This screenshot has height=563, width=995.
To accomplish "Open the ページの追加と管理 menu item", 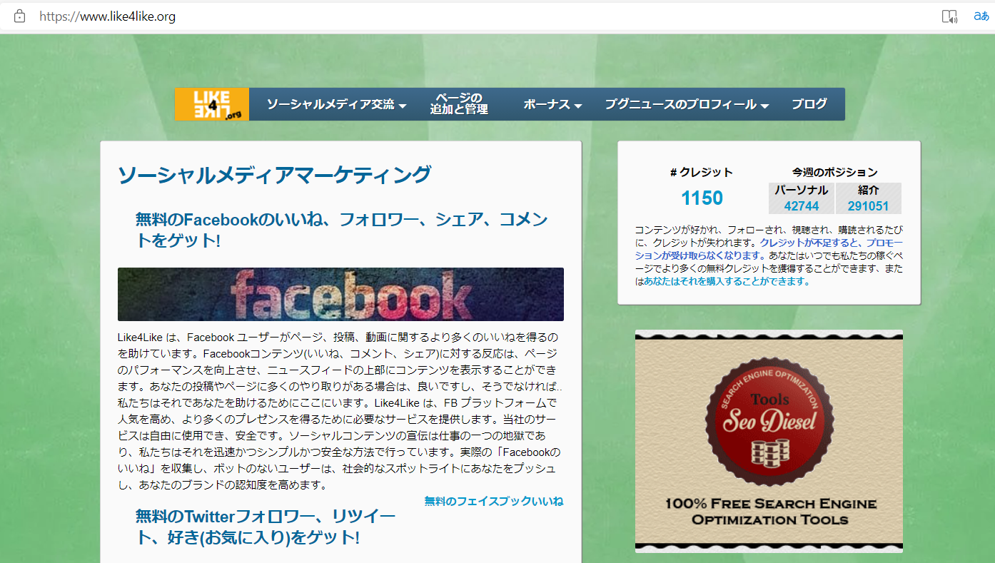I will [459, 104].
